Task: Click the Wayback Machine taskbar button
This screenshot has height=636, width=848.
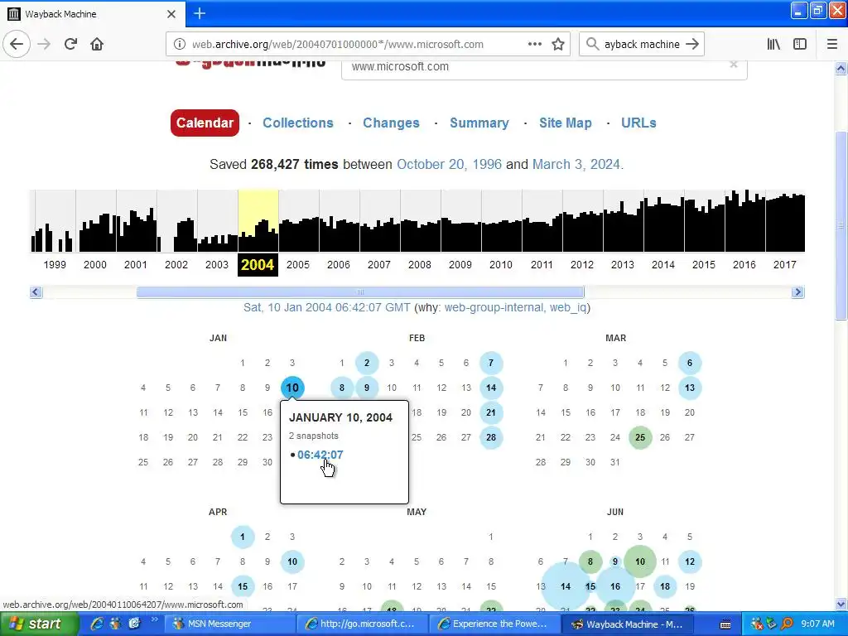Action: 628,624
